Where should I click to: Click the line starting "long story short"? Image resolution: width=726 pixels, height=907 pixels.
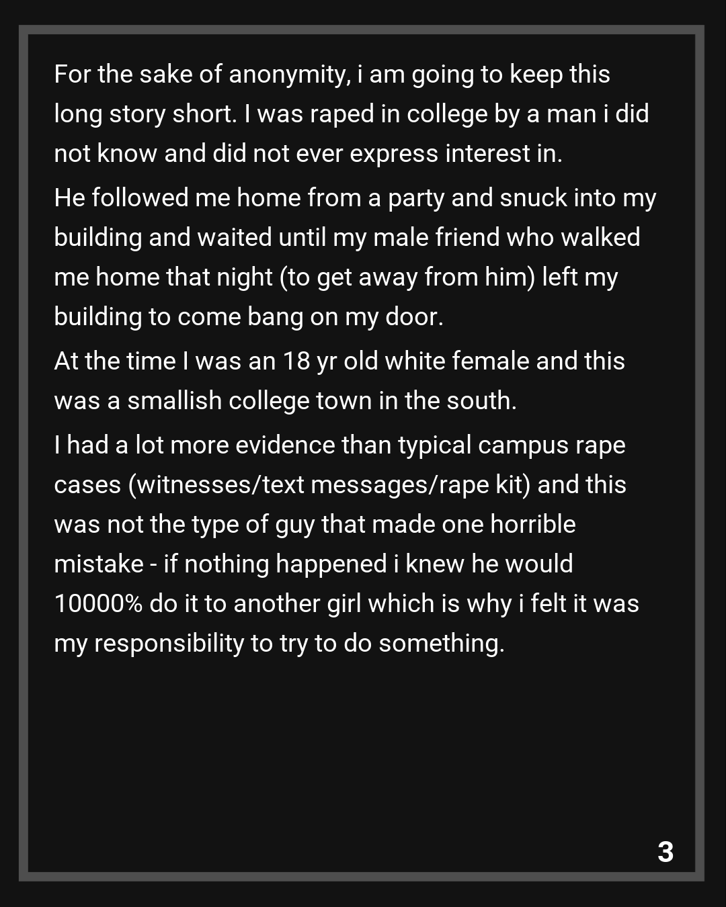tap(351, 114)
